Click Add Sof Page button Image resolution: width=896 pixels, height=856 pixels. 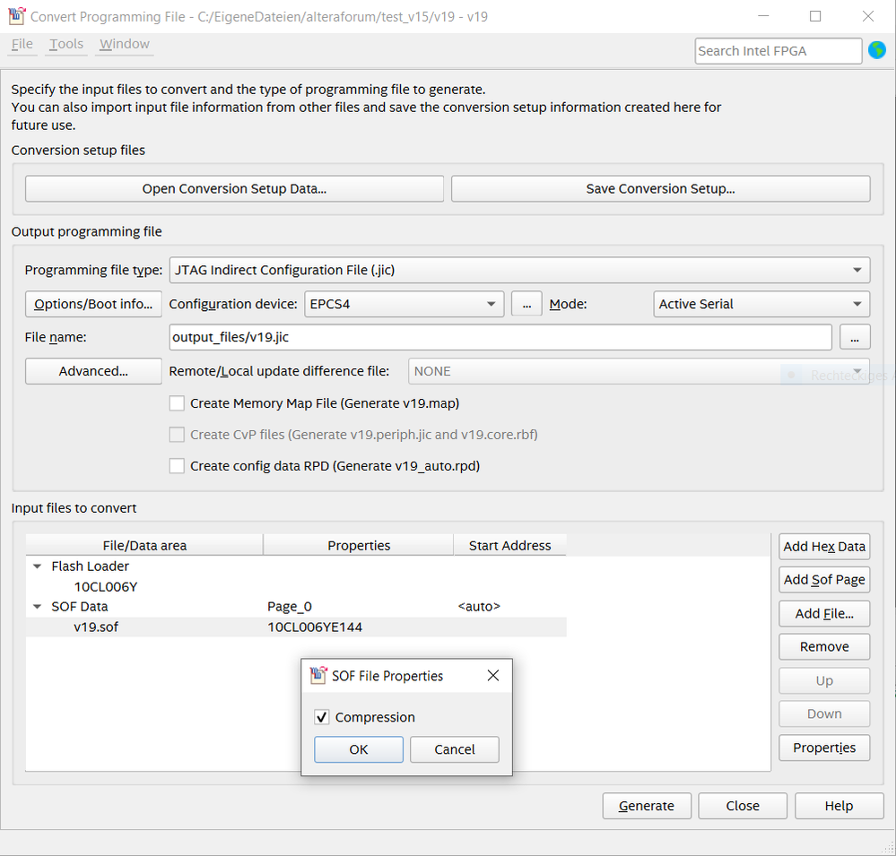824,580
